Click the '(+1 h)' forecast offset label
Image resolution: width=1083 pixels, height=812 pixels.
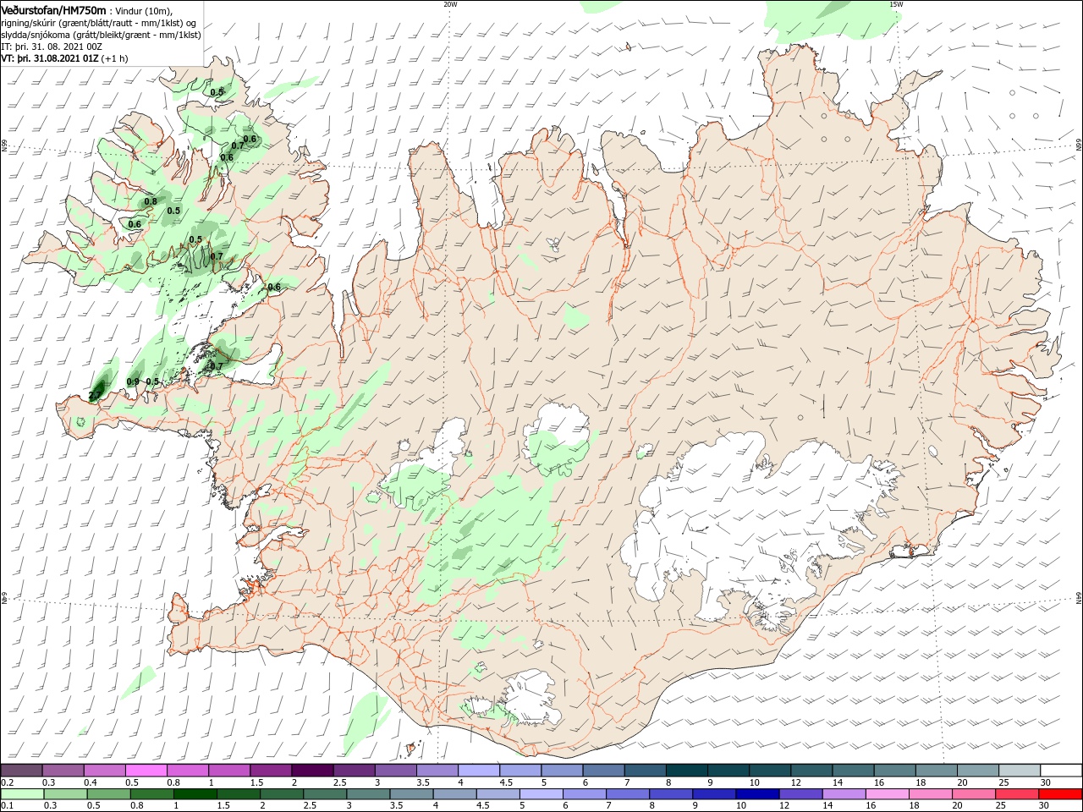coord(114,58)
